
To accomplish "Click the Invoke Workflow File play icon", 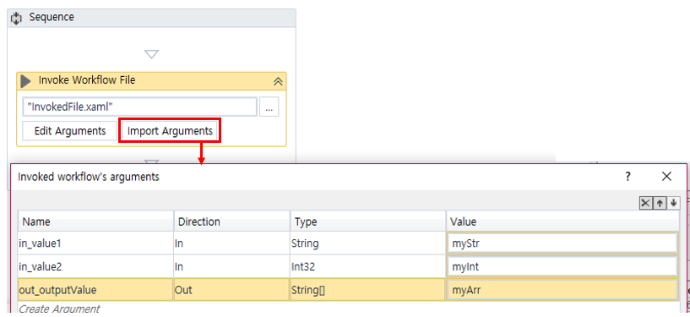I will pyautogui.click(x=26, y=81).
